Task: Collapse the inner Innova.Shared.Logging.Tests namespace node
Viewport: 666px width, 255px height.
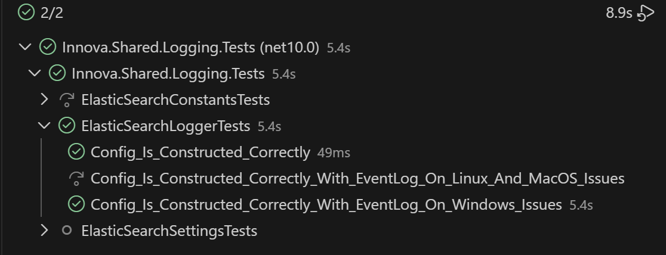Action: click(x=35, y=73)
